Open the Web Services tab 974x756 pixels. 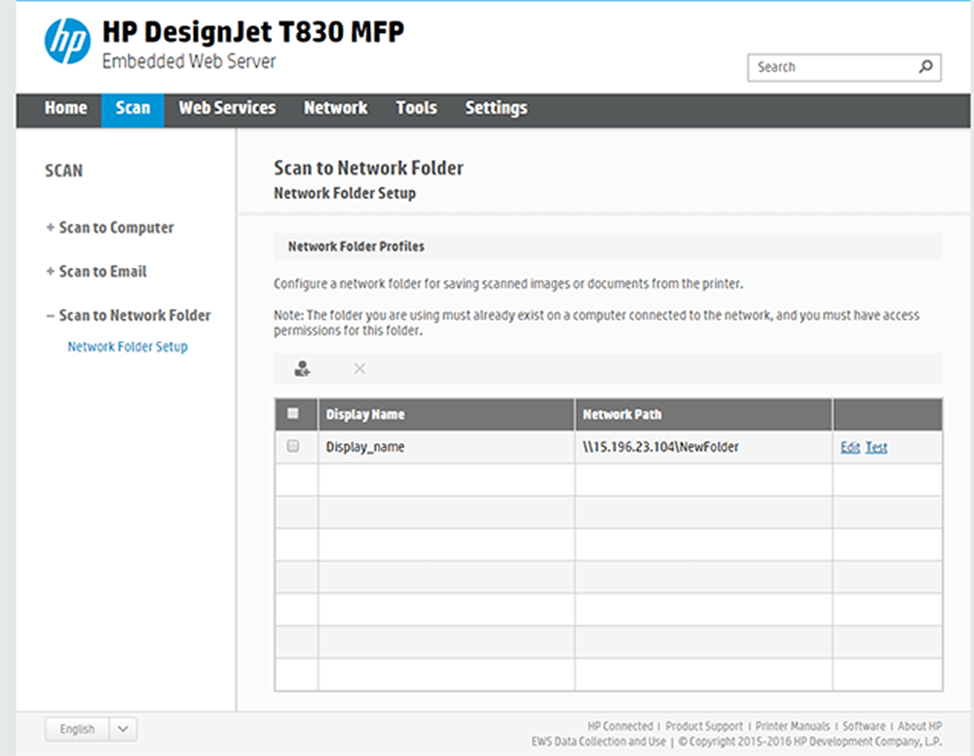(227, 108)
